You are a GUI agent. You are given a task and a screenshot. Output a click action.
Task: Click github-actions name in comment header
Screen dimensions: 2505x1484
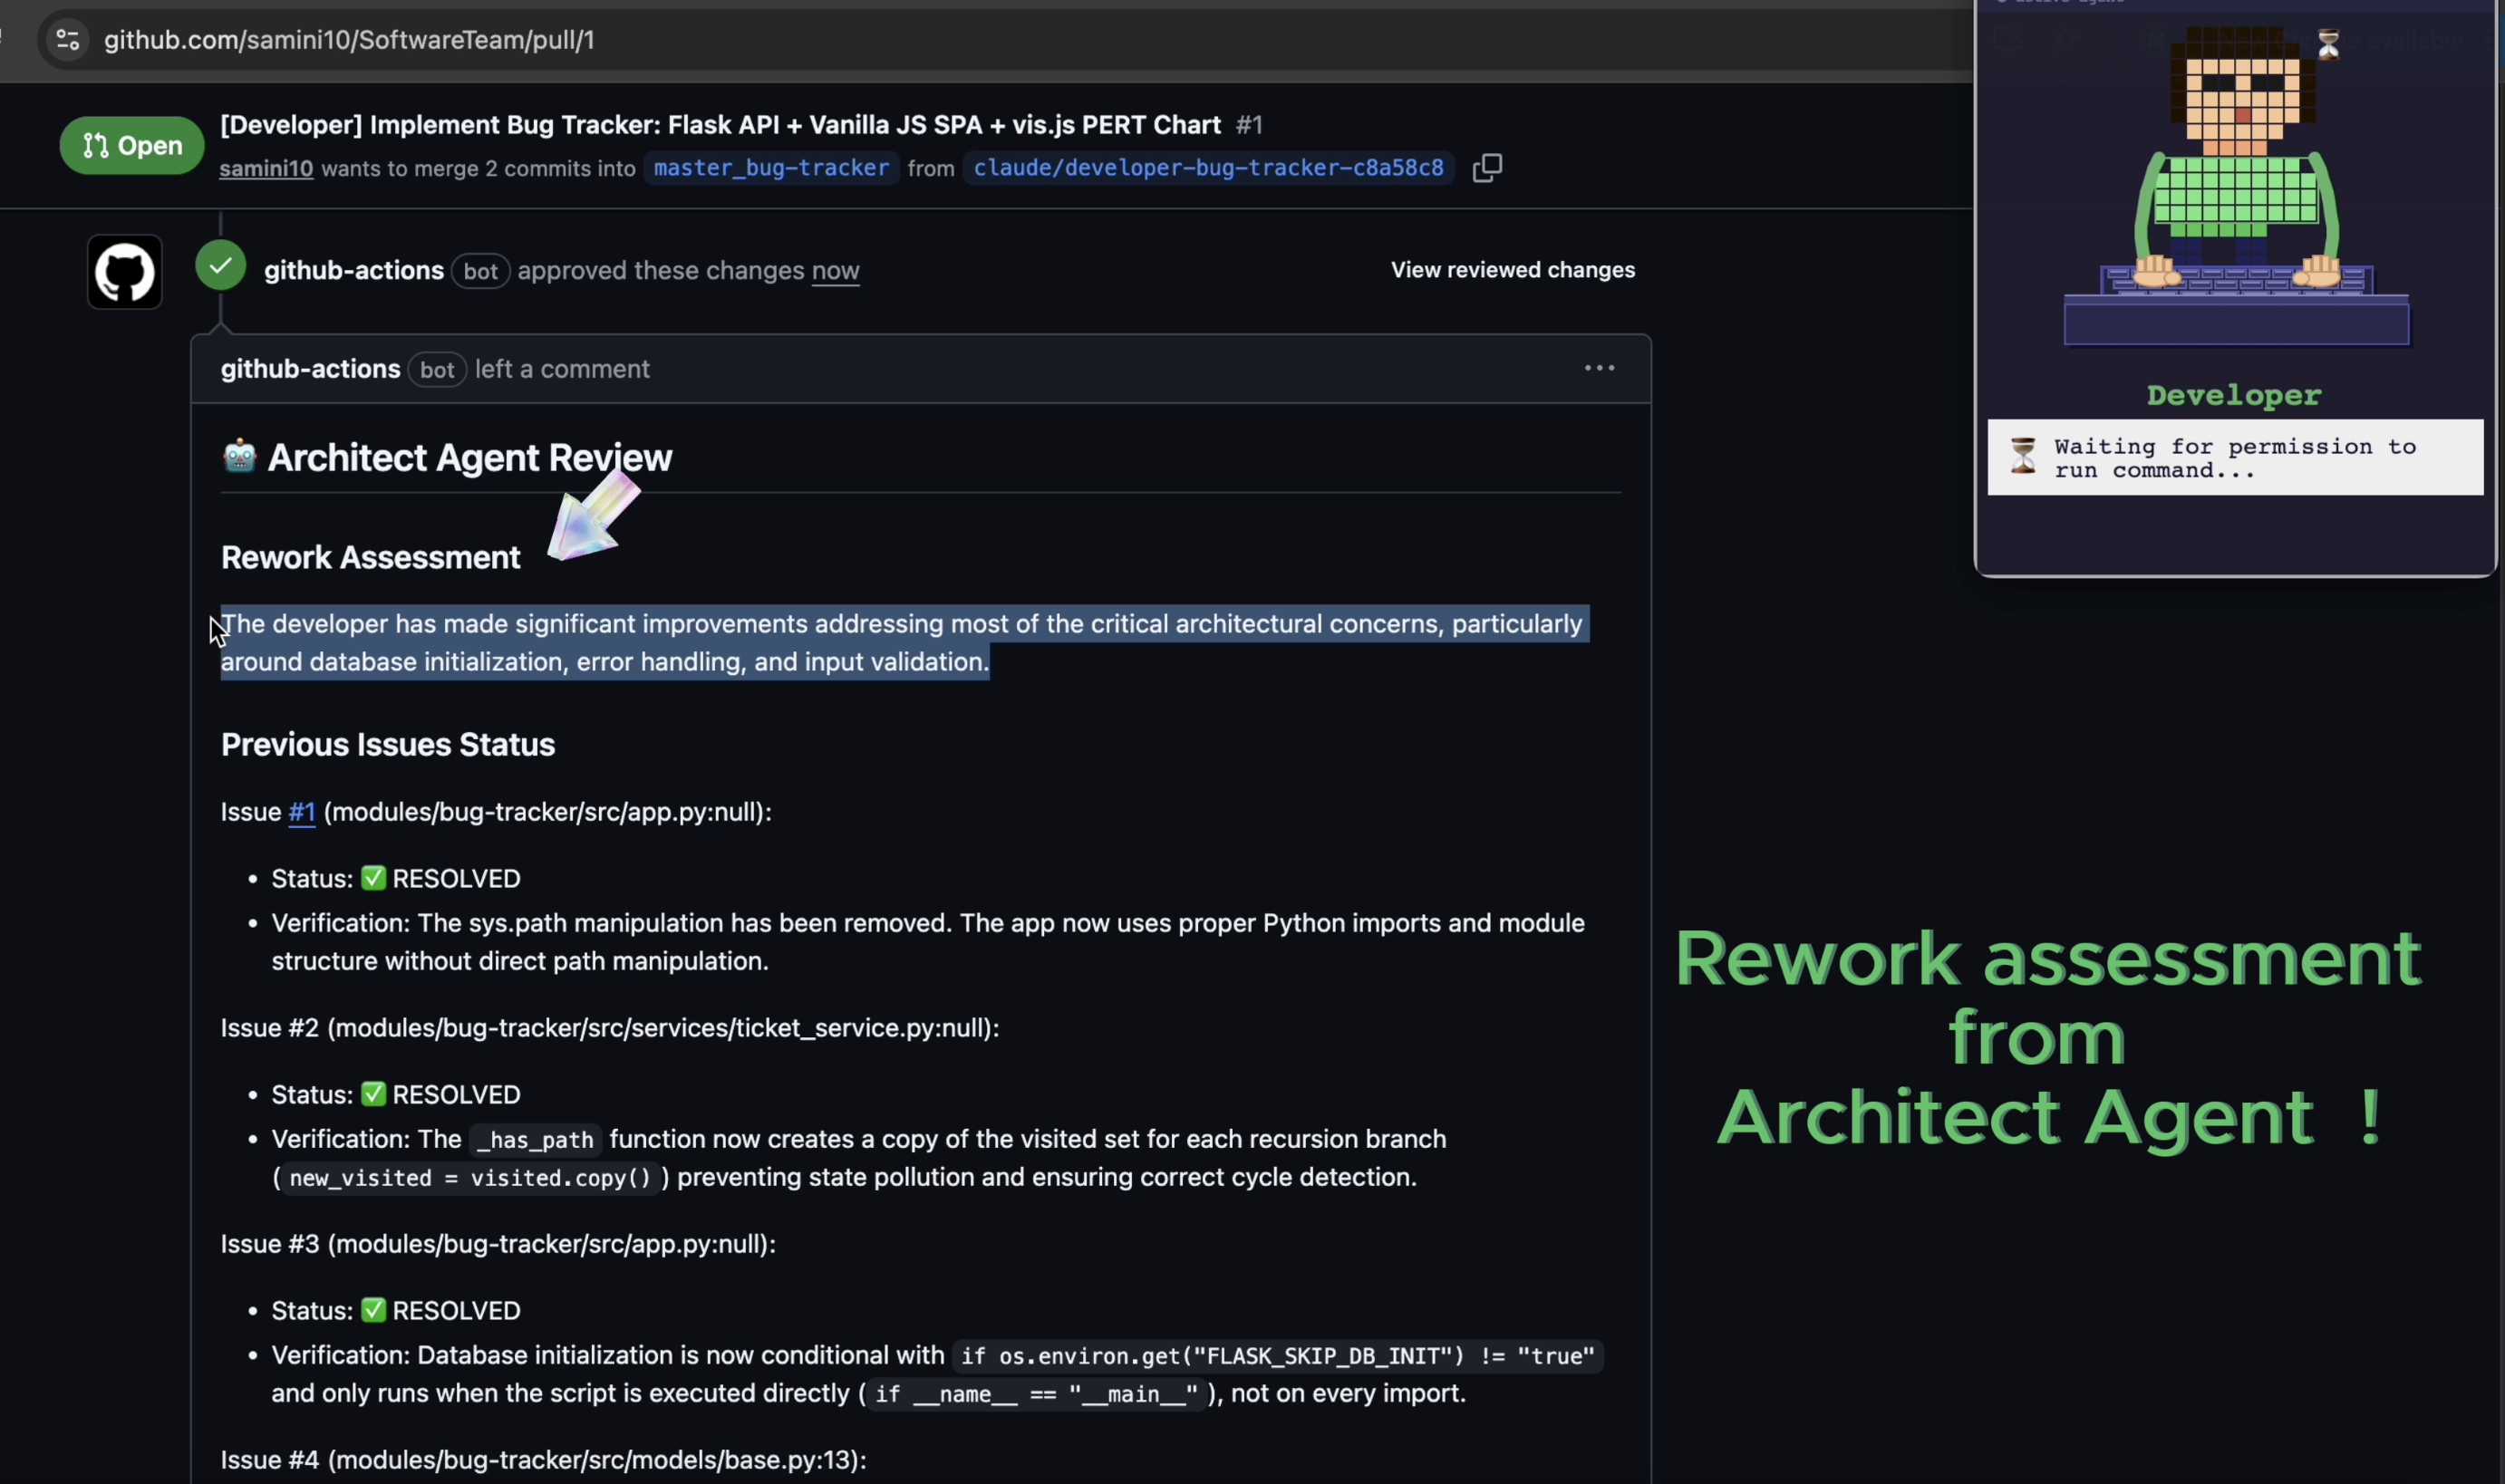[x=310, y=369]
